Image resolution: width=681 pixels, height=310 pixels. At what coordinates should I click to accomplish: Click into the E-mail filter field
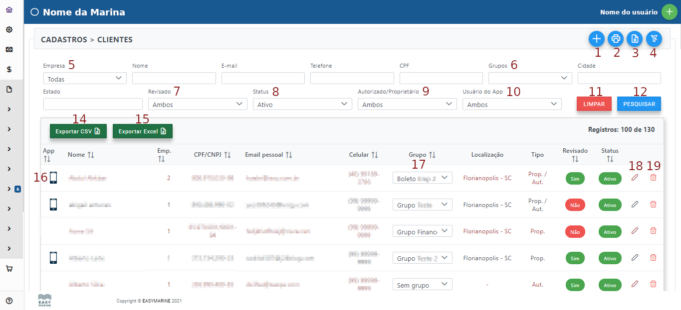tap(263, 78)
